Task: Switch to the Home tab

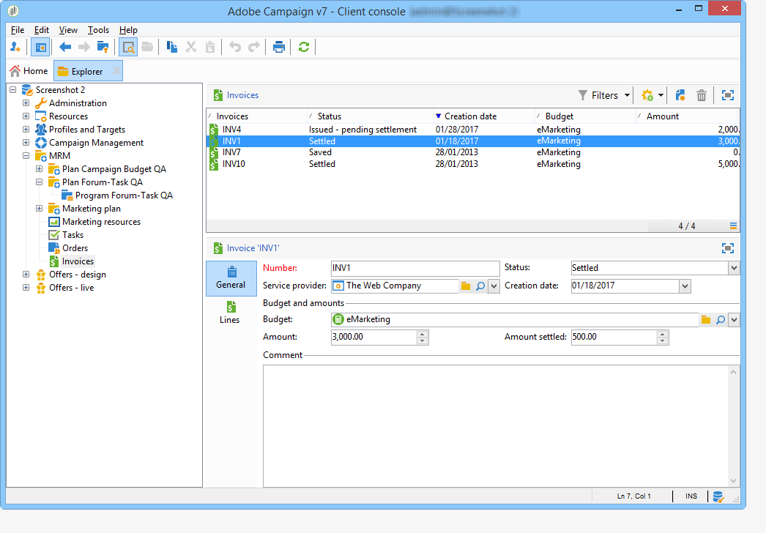Action: (29, 71)
